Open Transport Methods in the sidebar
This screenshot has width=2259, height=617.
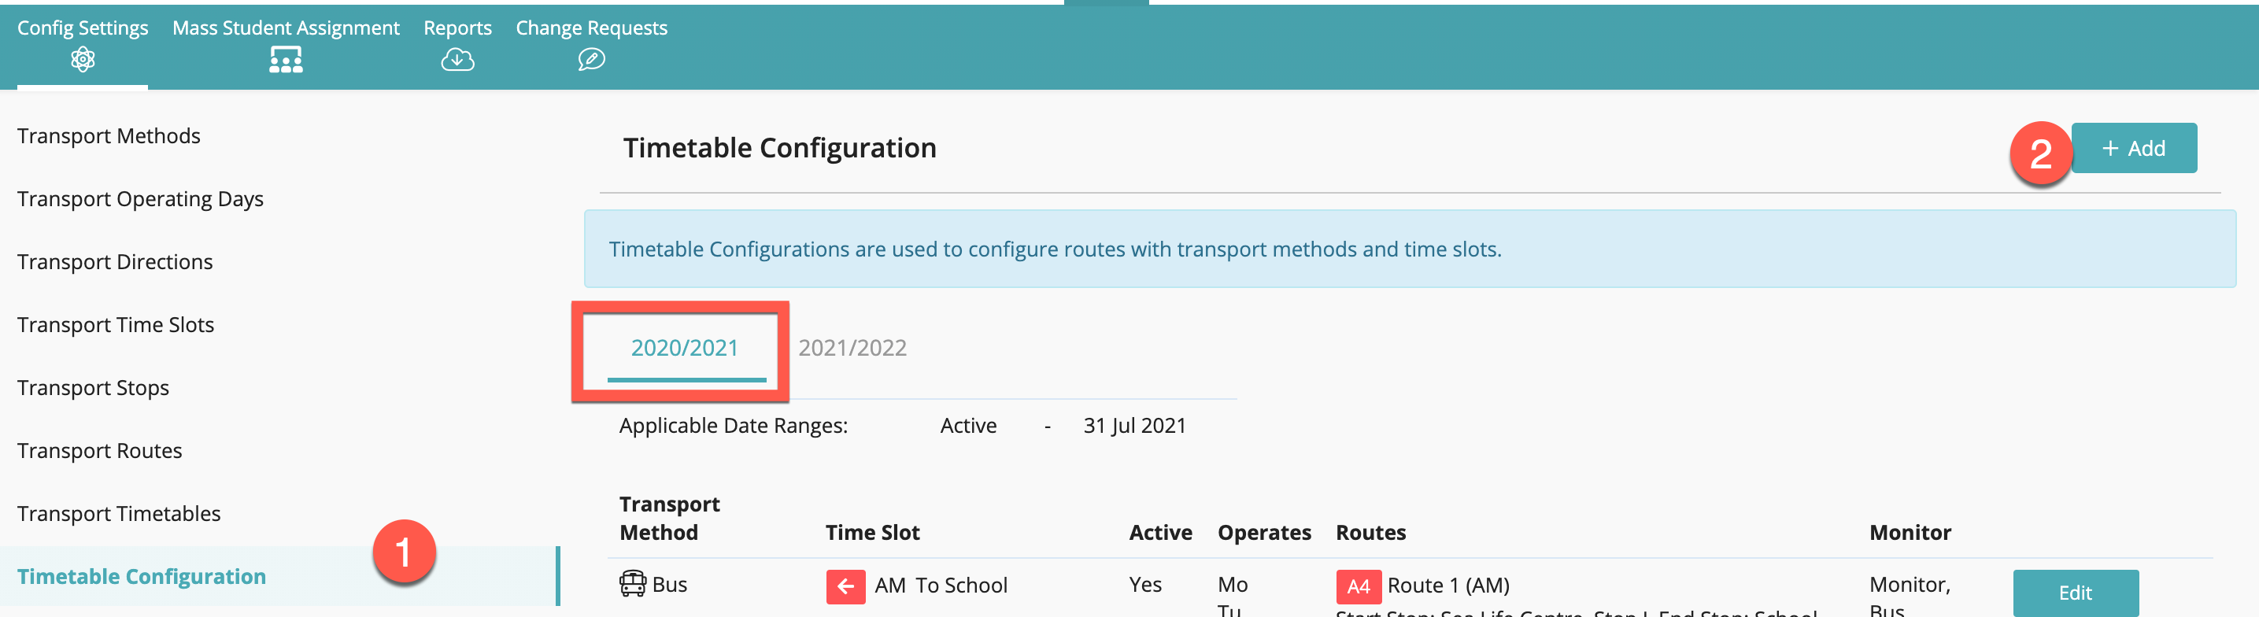pos(109,136)
